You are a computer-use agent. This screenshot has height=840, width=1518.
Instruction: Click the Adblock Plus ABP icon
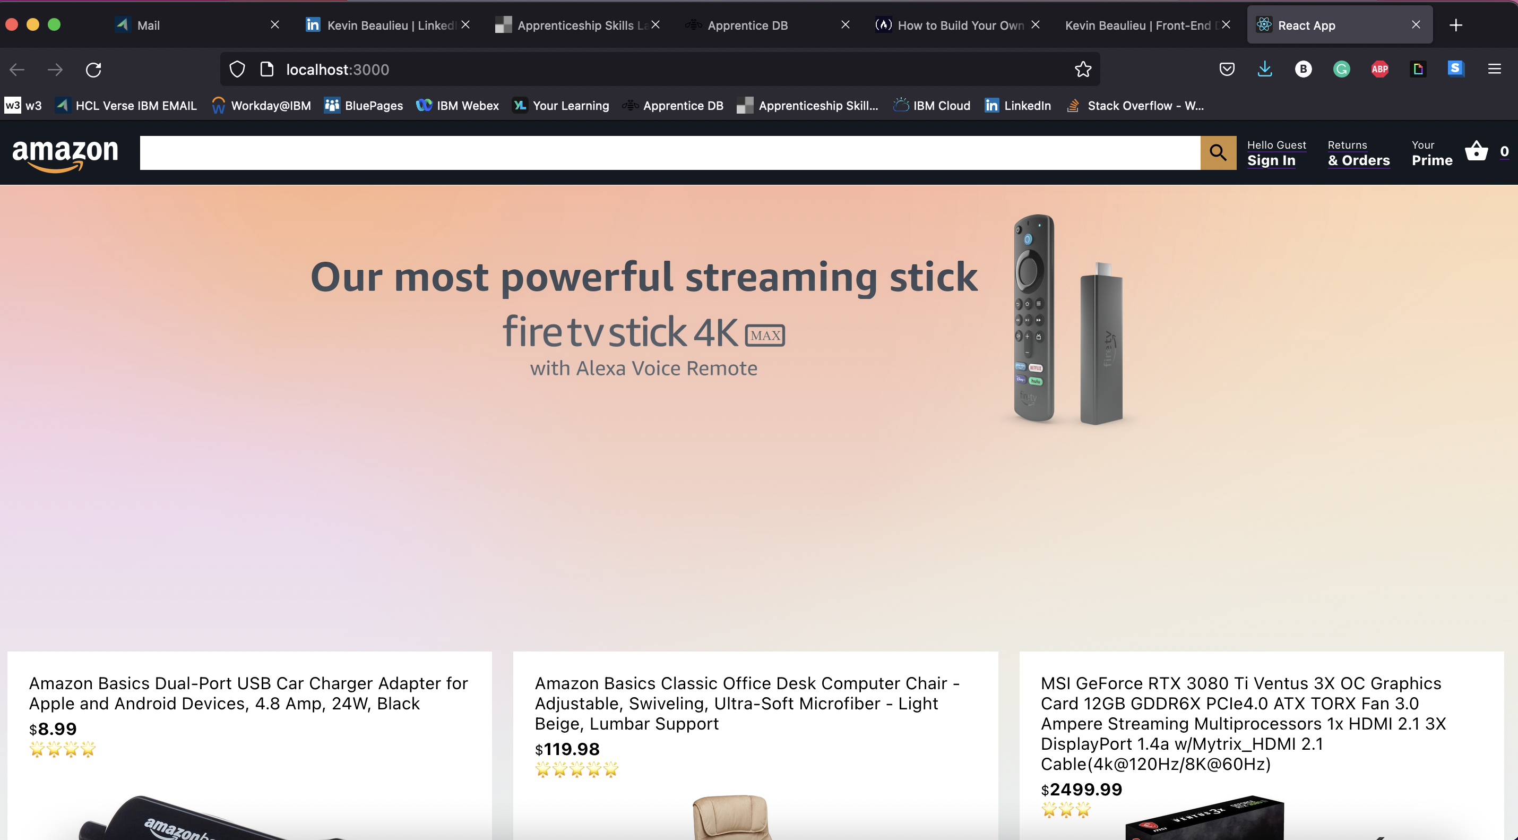click(x=1379, y=70)
